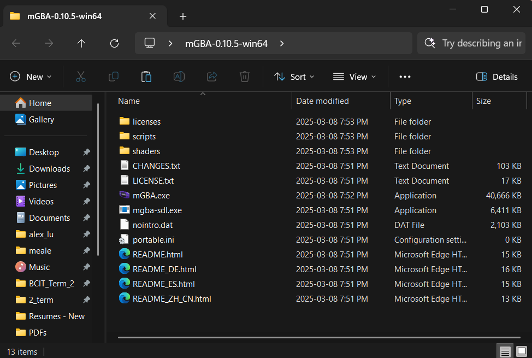
Task: Click the Cut scissors icon
Action: [x=81, y=77]
